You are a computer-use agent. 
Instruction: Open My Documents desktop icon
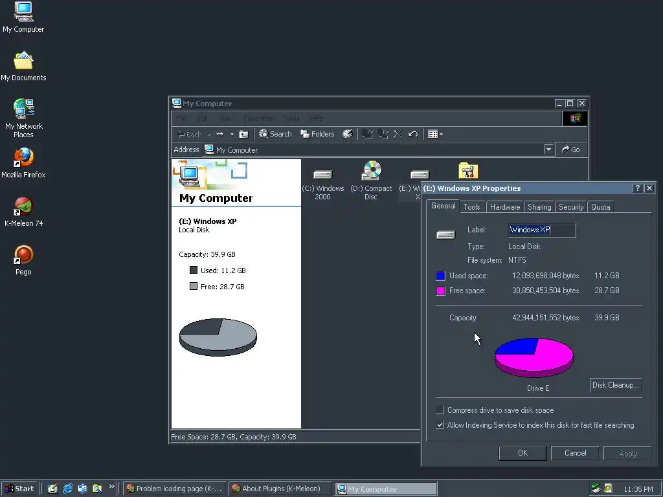23,67
